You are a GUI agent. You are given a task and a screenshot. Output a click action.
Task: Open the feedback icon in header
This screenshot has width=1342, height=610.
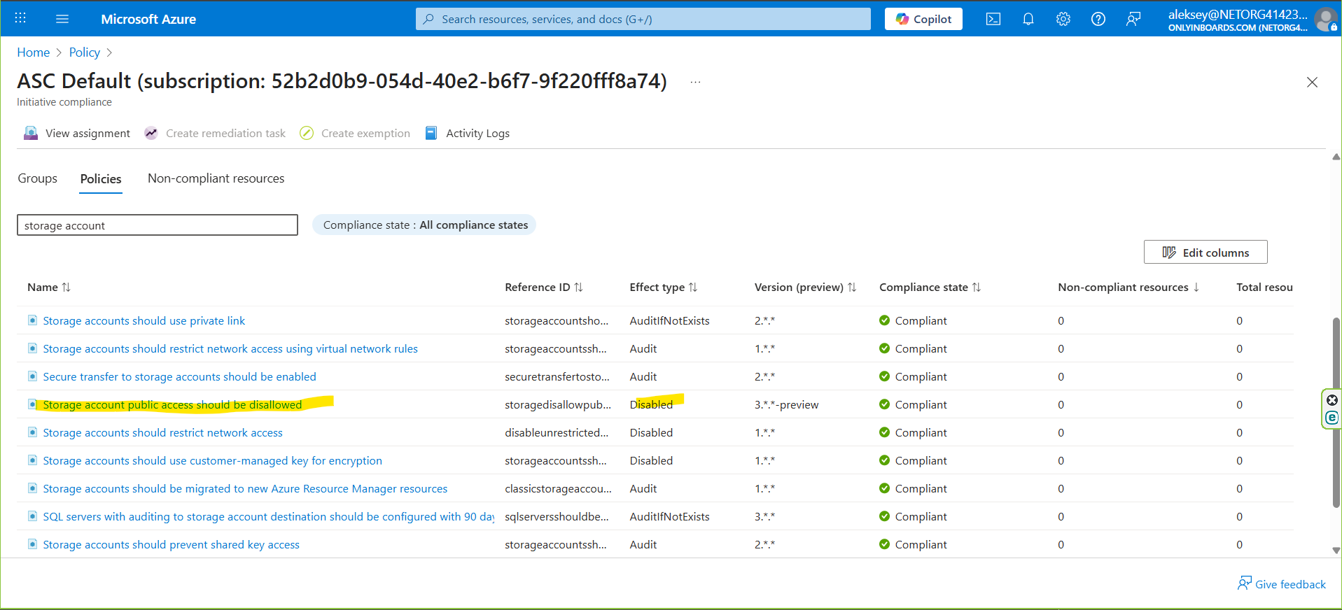[x=1133, y=19]
